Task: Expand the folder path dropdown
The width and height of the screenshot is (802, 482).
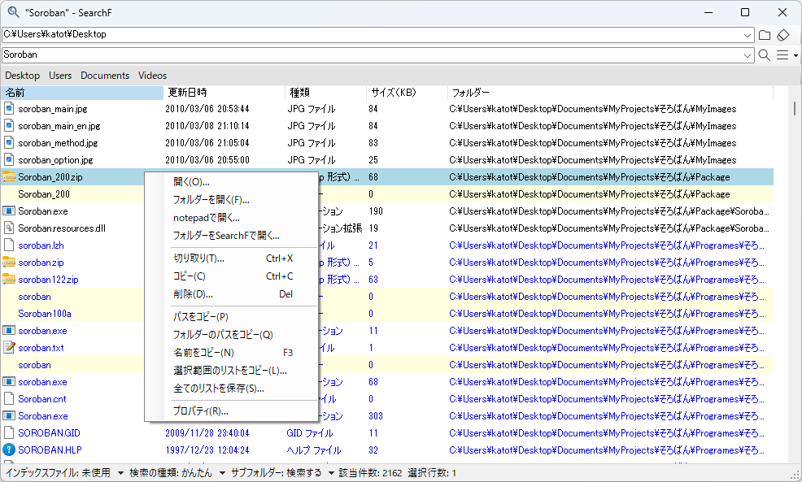Action: 748,35
